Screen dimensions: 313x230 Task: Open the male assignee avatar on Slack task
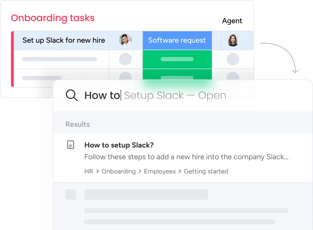point(126,40)
